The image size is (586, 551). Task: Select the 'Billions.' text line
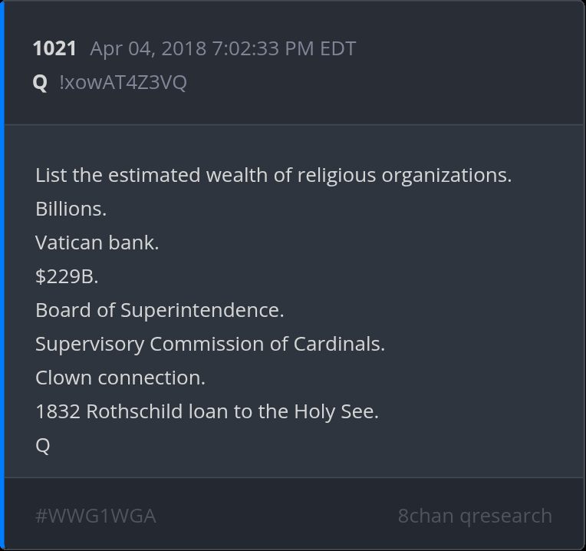[71, 209]
